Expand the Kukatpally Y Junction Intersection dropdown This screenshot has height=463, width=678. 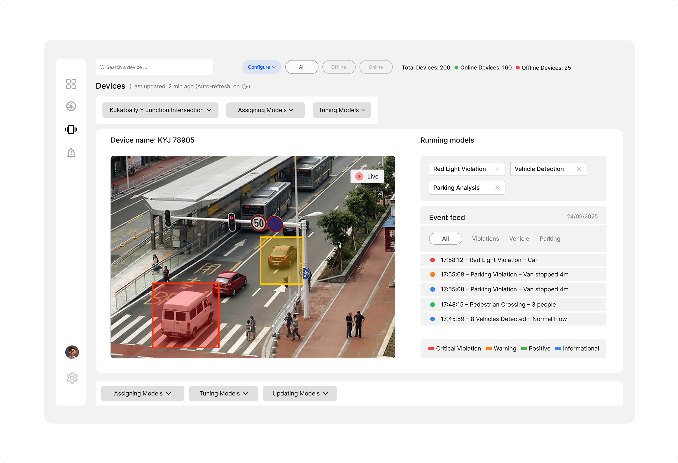(x=160, y=110)
